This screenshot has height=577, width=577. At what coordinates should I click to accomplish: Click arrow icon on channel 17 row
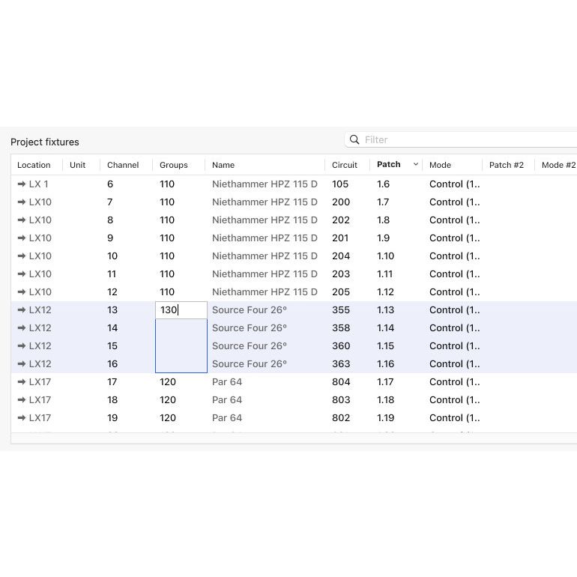point(22,381)
